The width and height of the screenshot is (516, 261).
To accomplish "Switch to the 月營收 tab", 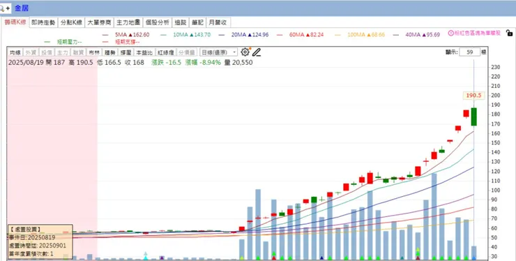I will pyautogui.click(x=218, y=22).
